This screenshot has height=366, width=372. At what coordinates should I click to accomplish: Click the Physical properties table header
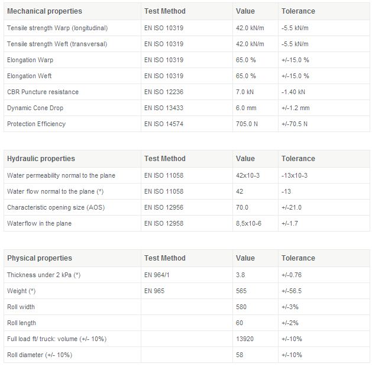(40, 258)
